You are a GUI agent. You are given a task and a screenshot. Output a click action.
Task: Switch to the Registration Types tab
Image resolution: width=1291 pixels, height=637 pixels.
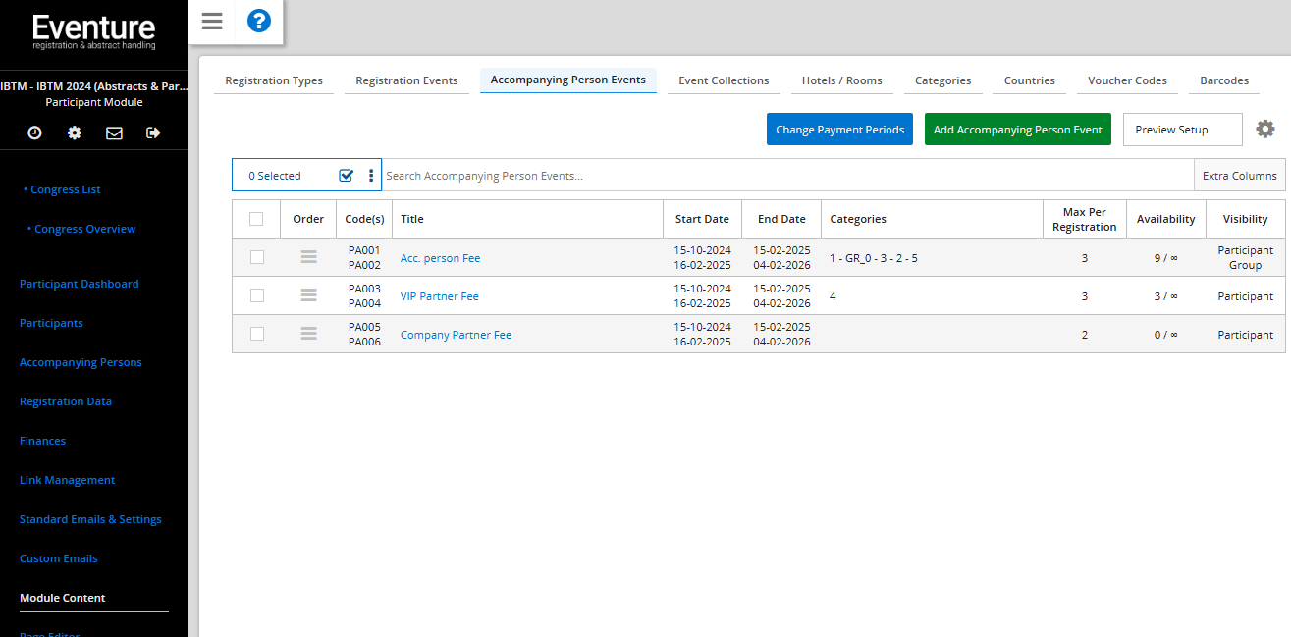274,80
